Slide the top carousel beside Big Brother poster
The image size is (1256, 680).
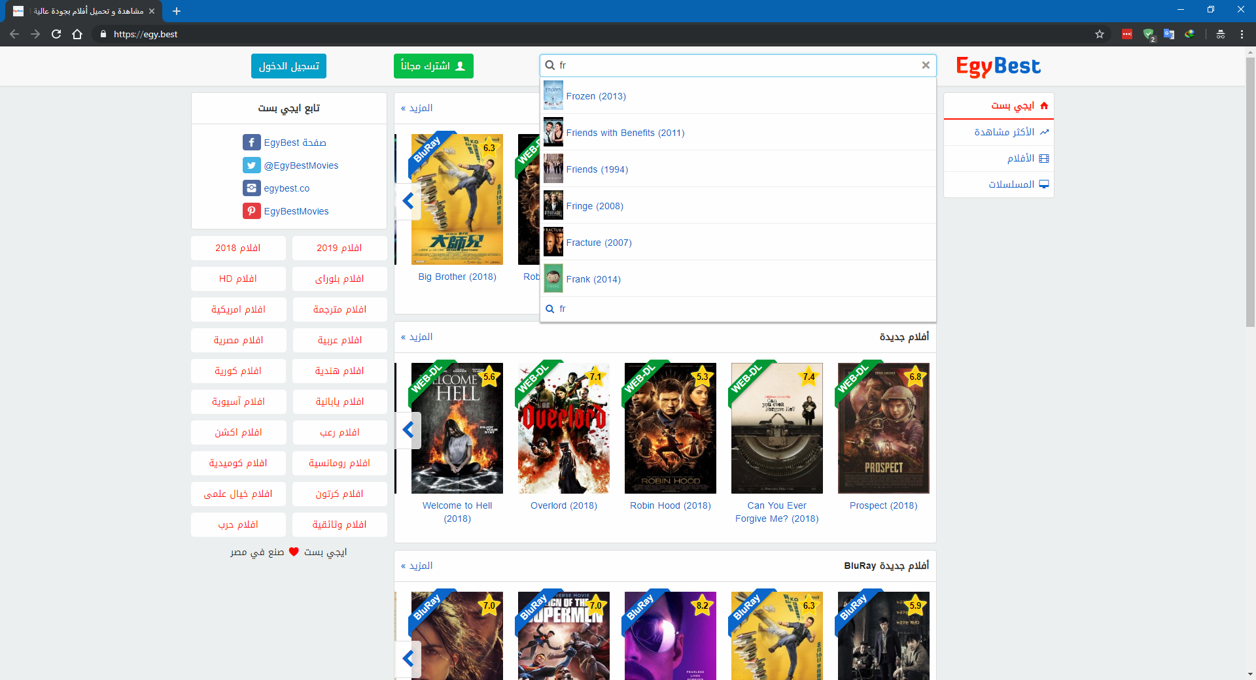pyautogui.click(x=408, y=201)
